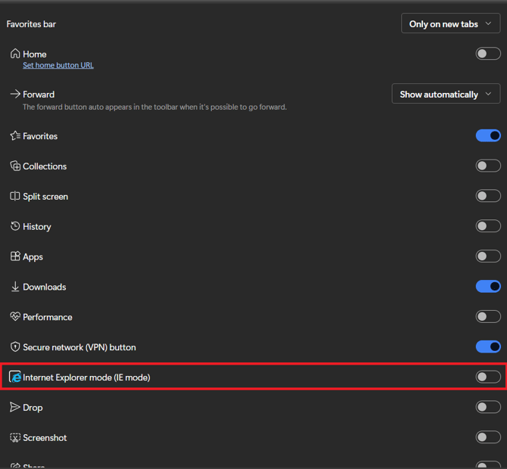Click the Drop label text
Screen dimensions: 507x469
coord(33,408)
